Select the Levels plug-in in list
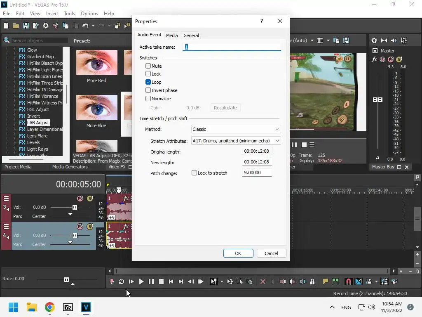Image resolution: width=422 pixels, height=317 pixels. [x=33, y=142]
